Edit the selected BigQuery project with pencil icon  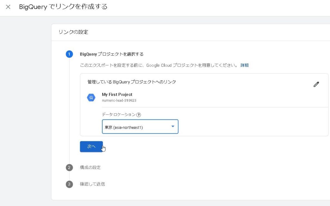[x=316, y=84]
